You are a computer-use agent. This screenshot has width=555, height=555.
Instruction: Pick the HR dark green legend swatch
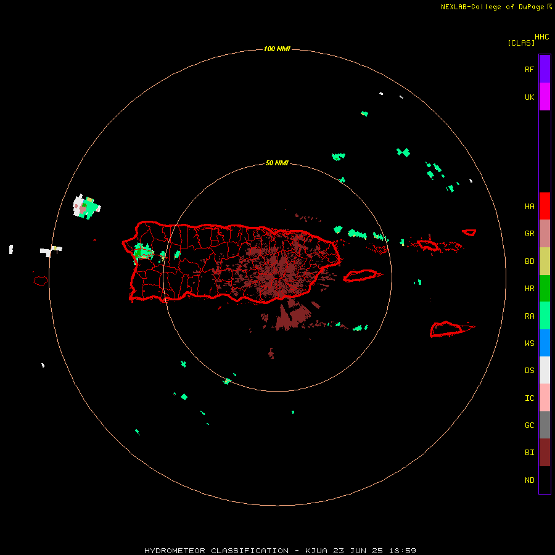click(x=545, y=288)
